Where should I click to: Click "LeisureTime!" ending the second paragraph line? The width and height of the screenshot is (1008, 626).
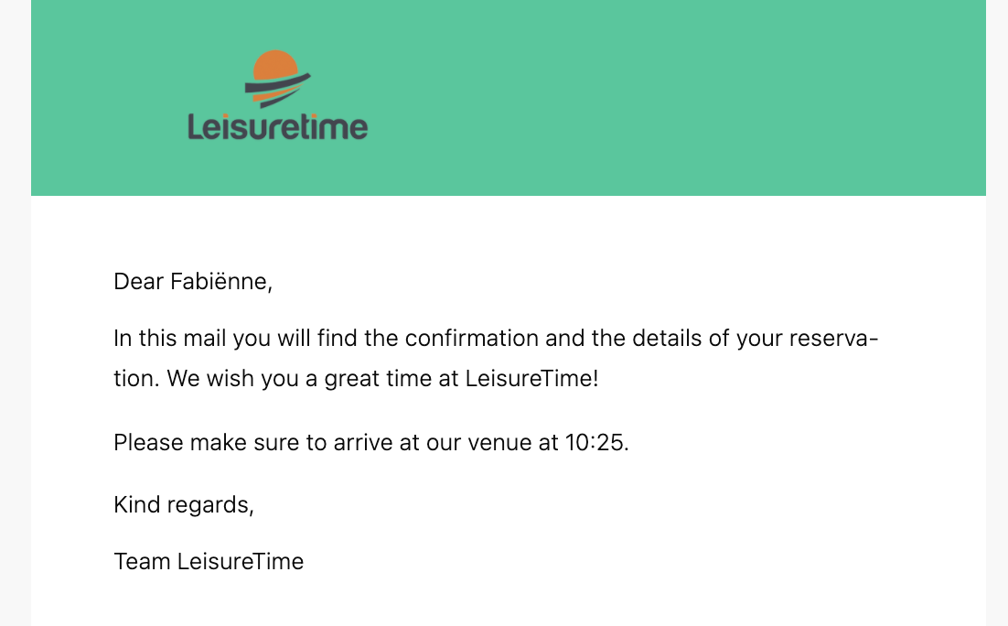point(531,378)
